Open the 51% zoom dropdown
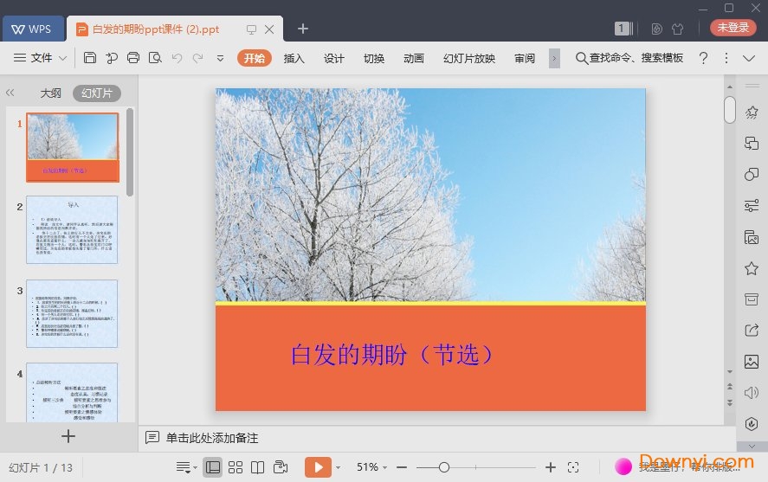This screenshot has width=768, height=482. coord(371,467)
